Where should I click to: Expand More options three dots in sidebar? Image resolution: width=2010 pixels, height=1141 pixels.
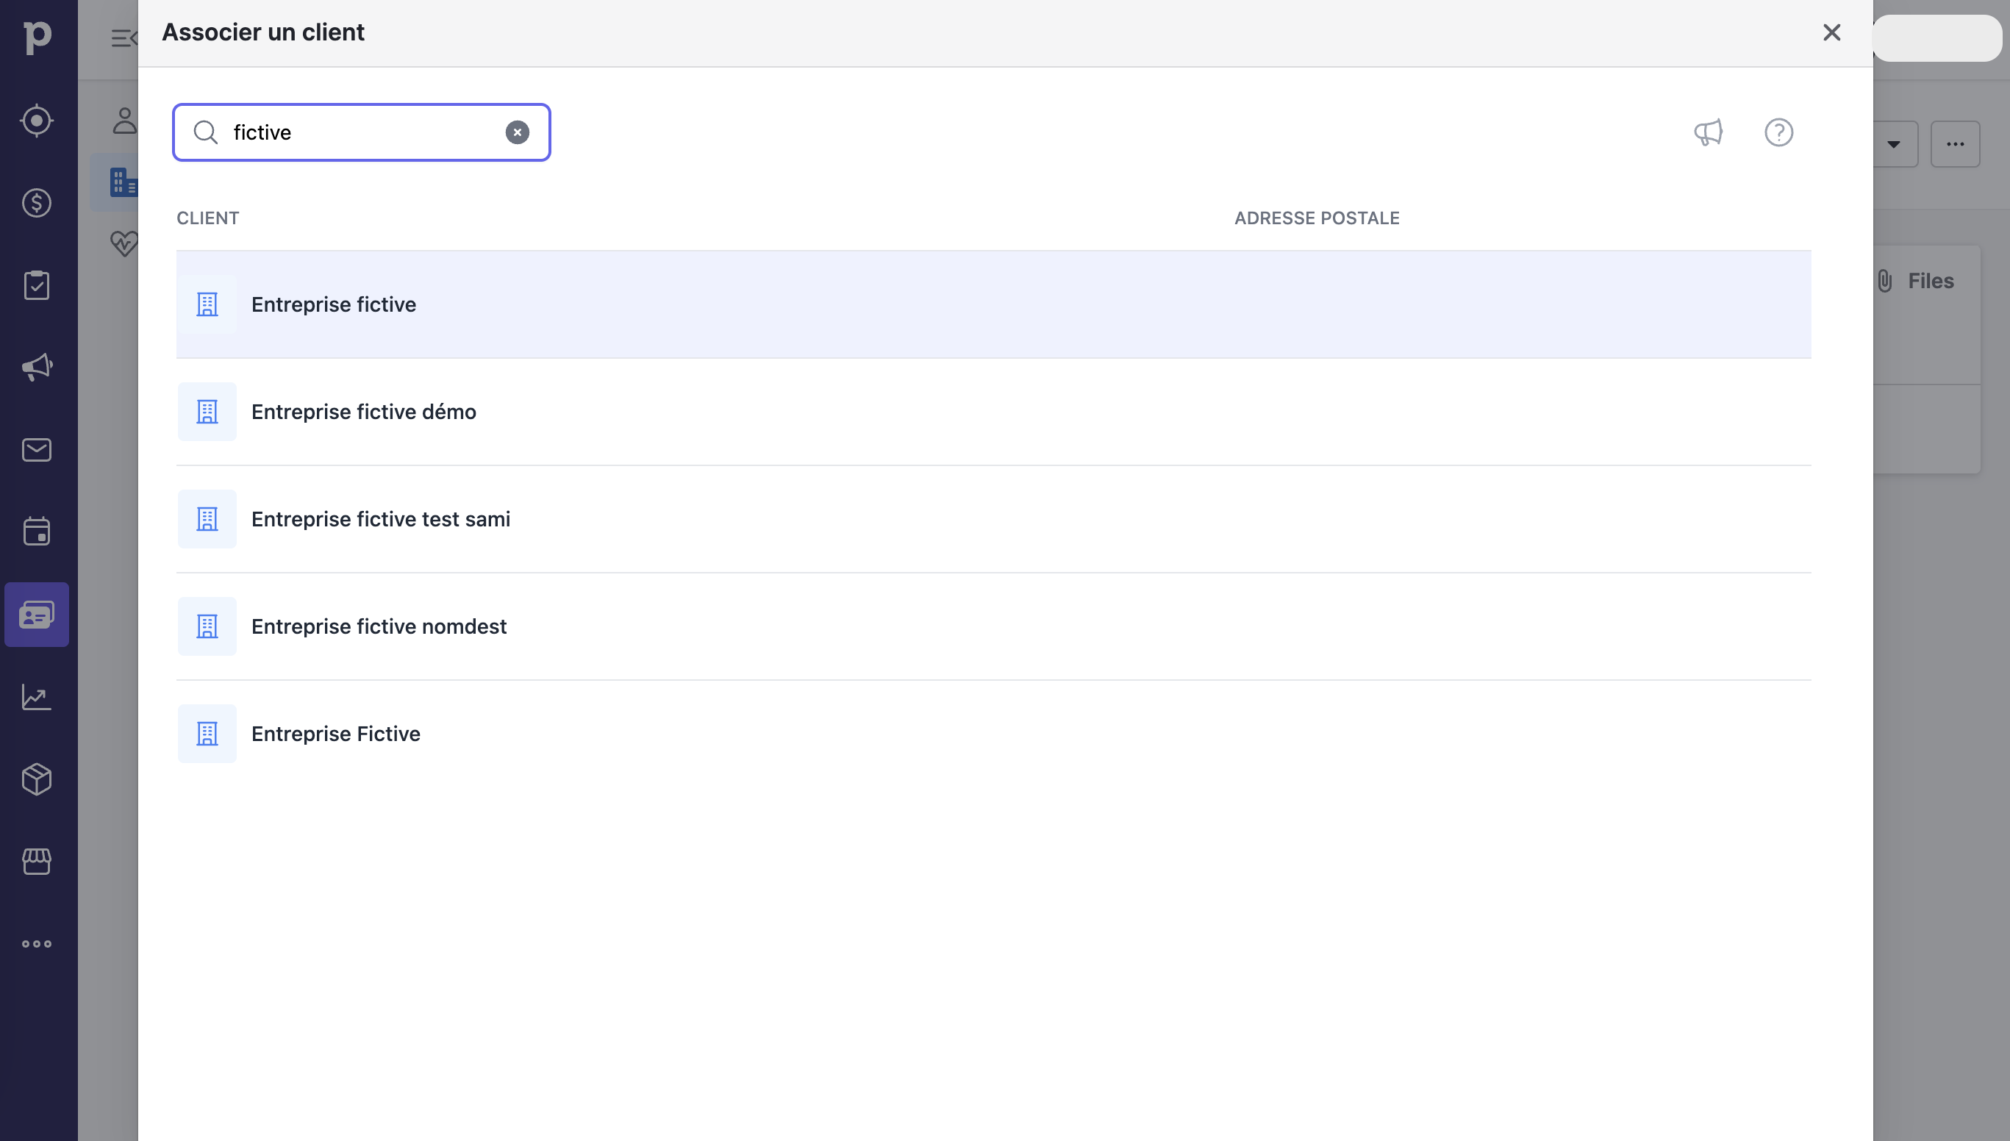[37, 943]
